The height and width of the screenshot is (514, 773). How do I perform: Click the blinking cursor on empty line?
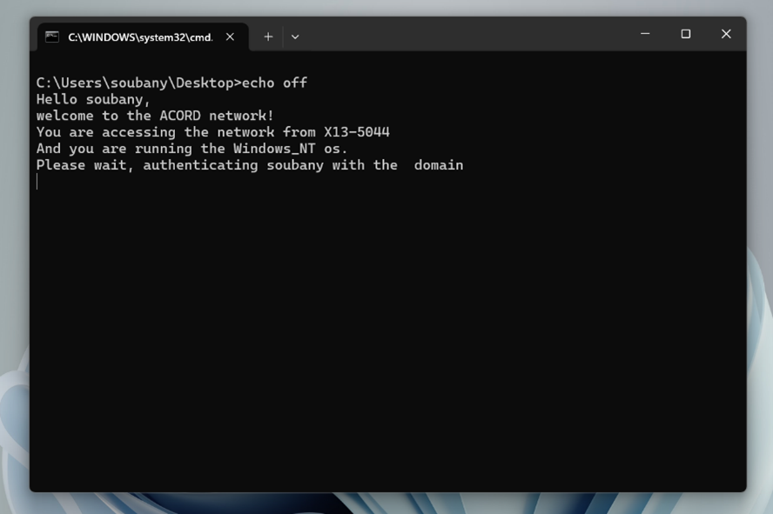[x=37, y=182]
